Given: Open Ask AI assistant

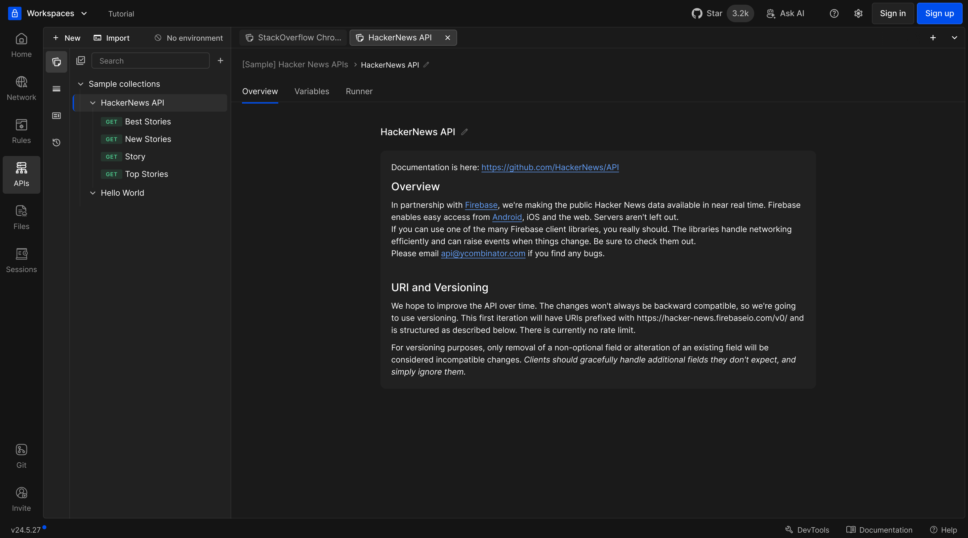Looking at the screenshot, I should point(785,13).
